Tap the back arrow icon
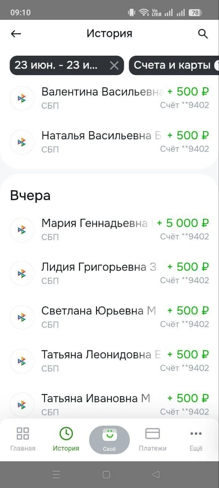The width and height of the screenshot is (219, 488). click(x=16, y=34)
